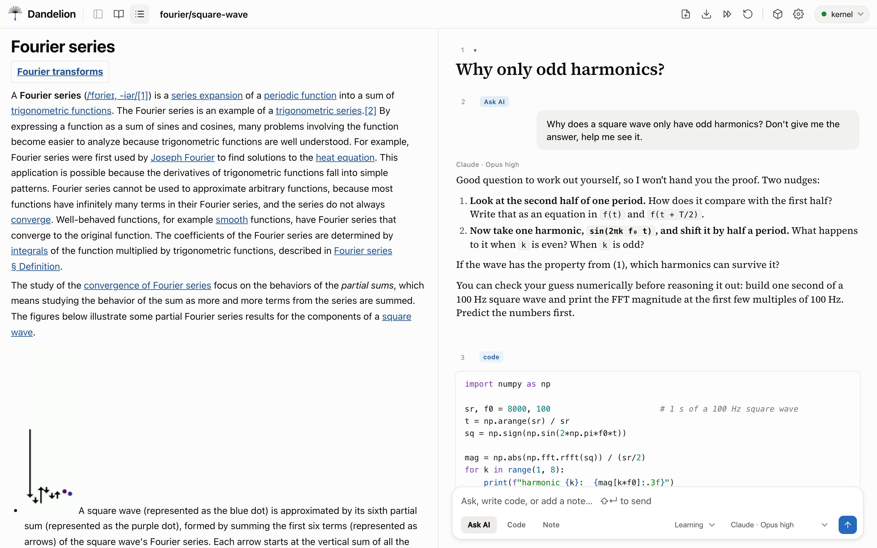Click the import numpy as np line
Image resolution: width=877 pixels, height=548 pixels.
pyautogui.click(x=507, y=384)
